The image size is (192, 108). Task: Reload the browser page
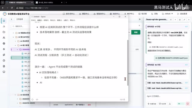click(12, 8)
